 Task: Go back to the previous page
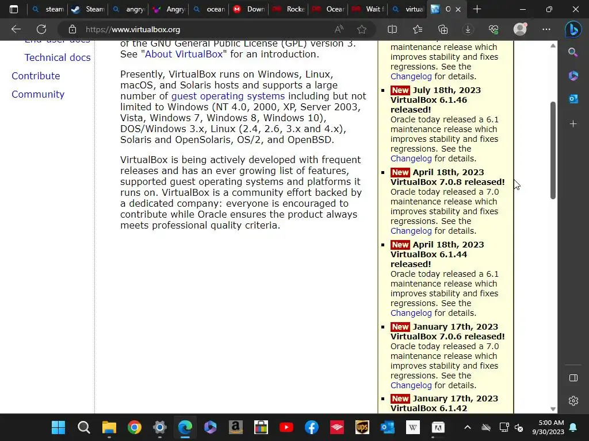pos(16,29)
